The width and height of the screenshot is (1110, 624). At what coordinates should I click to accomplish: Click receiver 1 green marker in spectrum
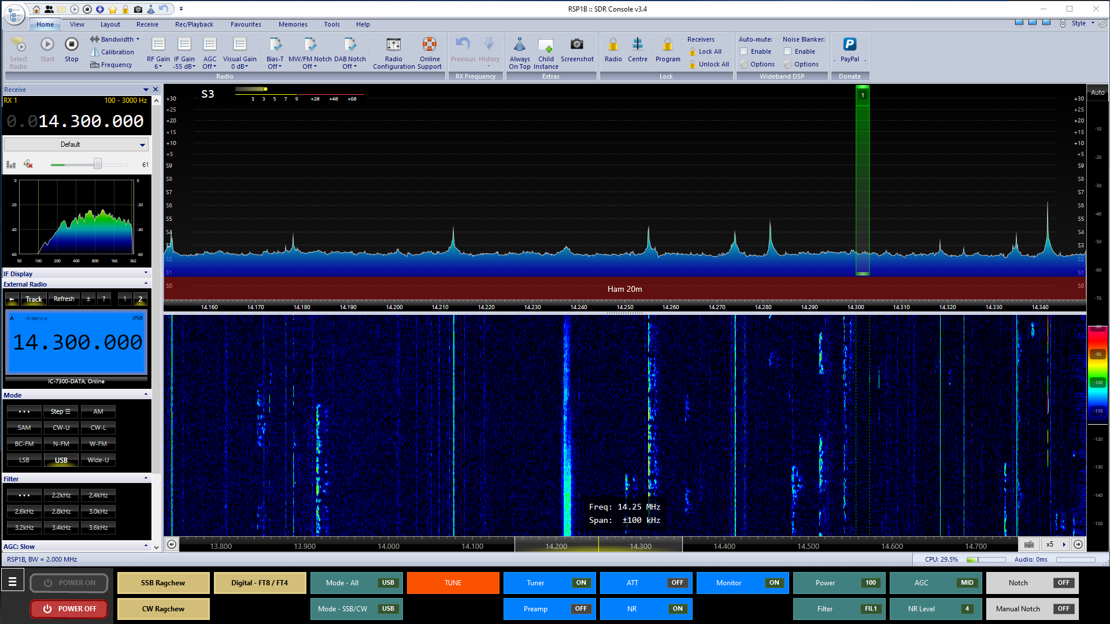click(x=863, y=95)
